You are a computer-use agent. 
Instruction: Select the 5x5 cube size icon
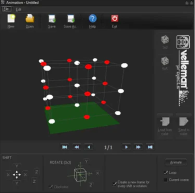[x=165, y=61]
